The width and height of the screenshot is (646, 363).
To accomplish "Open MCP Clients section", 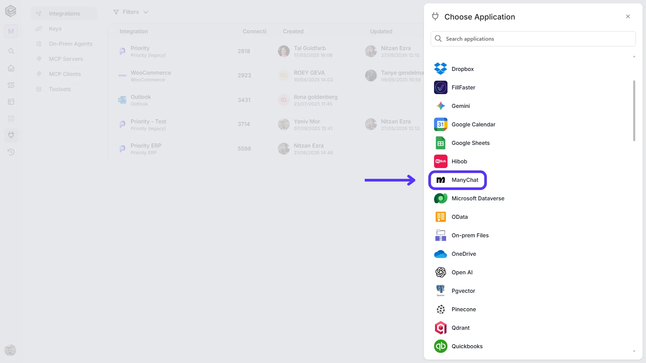I will click(64, 74).
